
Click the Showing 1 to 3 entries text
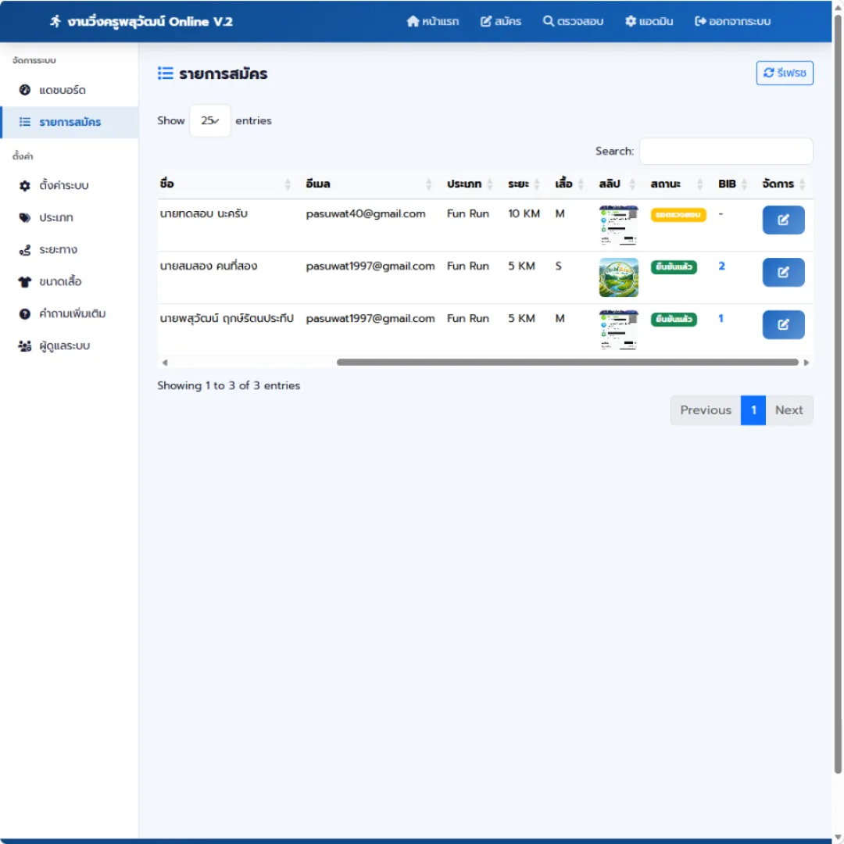click(229, 385)
